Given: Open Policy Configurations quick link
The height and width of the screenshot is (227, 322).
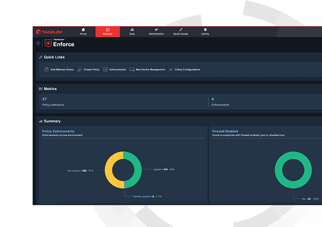Looking at the screenshot, I should (x=185, y=70).
